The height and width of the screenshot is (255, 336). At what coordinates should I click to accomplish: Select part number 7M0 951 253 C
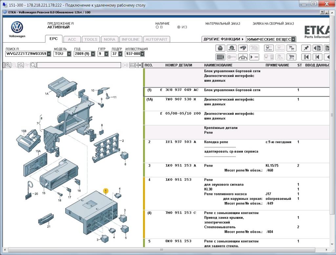click(x=181, y=213)
